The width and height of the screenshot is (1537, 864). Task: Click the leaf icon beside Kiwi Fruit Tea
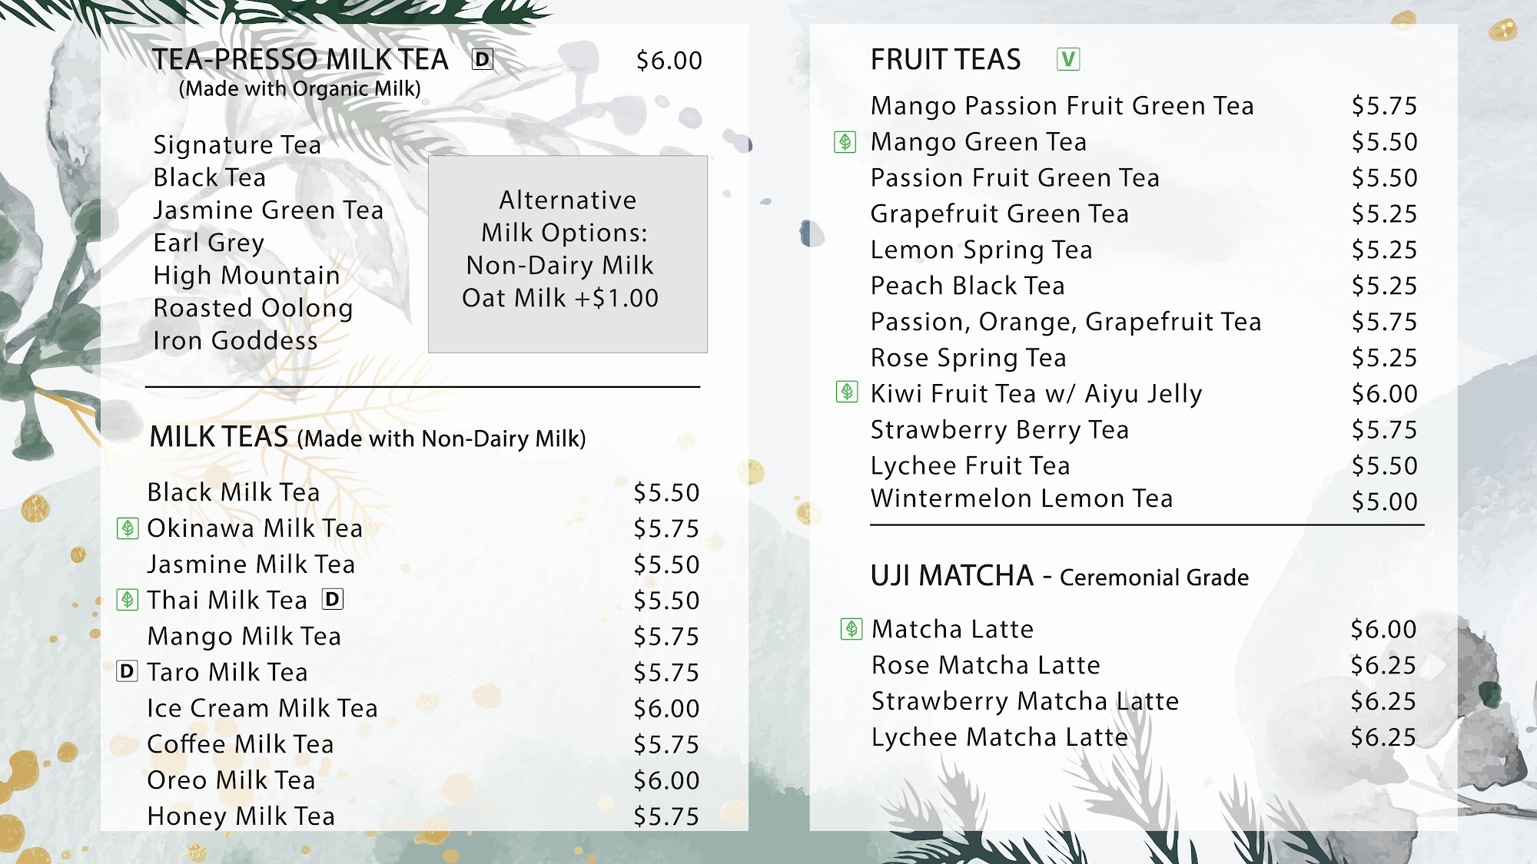[x=847, y=392]
